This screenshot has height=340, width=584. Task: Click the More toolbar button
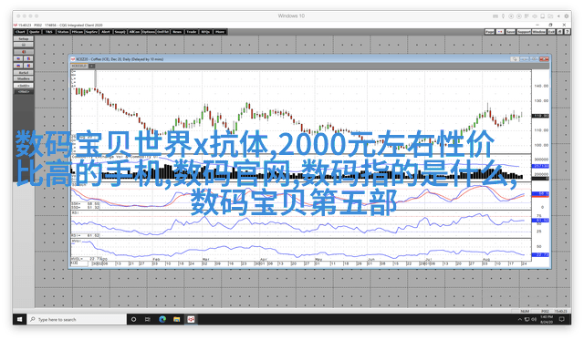[220, 32]
